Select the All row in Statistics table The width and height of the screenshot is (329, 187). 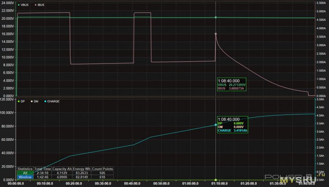click(25, 173)
